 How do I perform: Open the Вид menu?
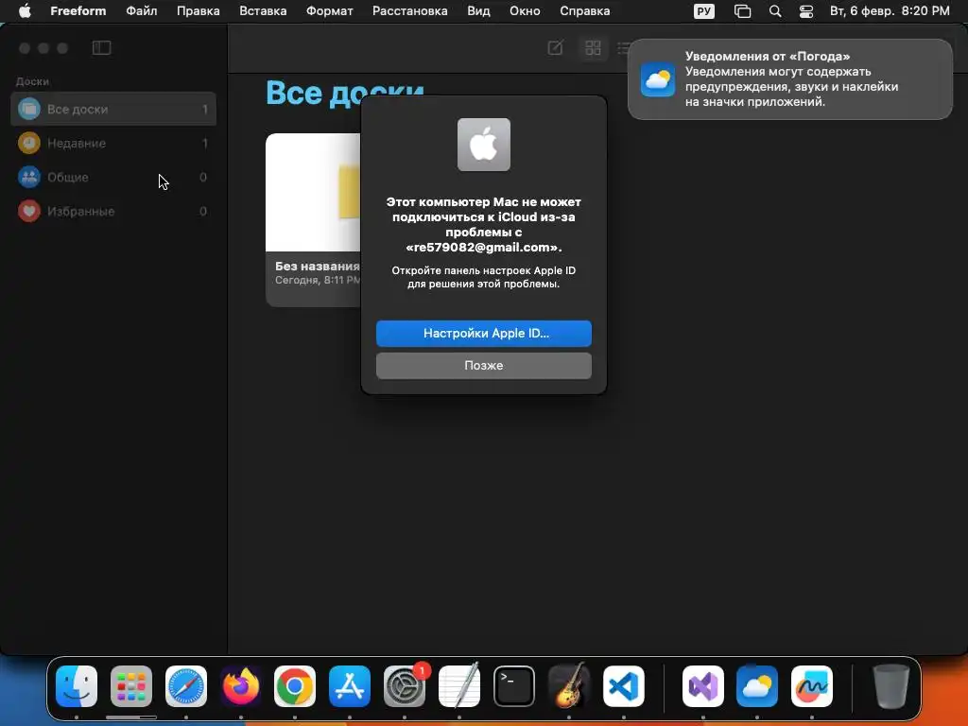[x=478, y=11]
